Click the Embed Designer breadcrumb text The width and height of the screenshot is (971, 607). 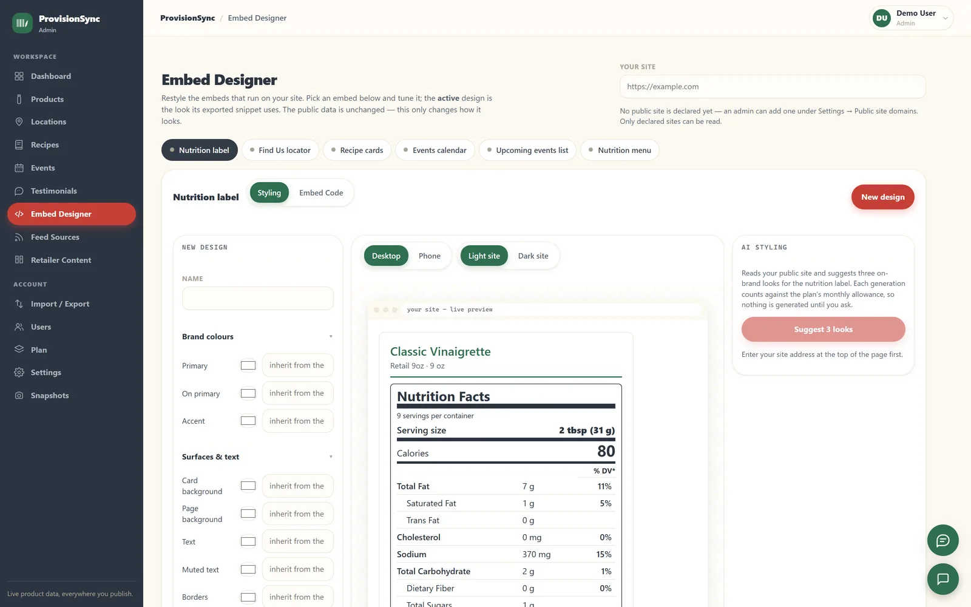pos(257,18)
